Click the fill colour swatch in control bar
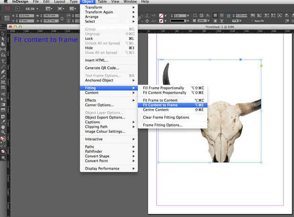Image resolution: width=294 pixels, height=217 pixels. [x=161, y=16]
